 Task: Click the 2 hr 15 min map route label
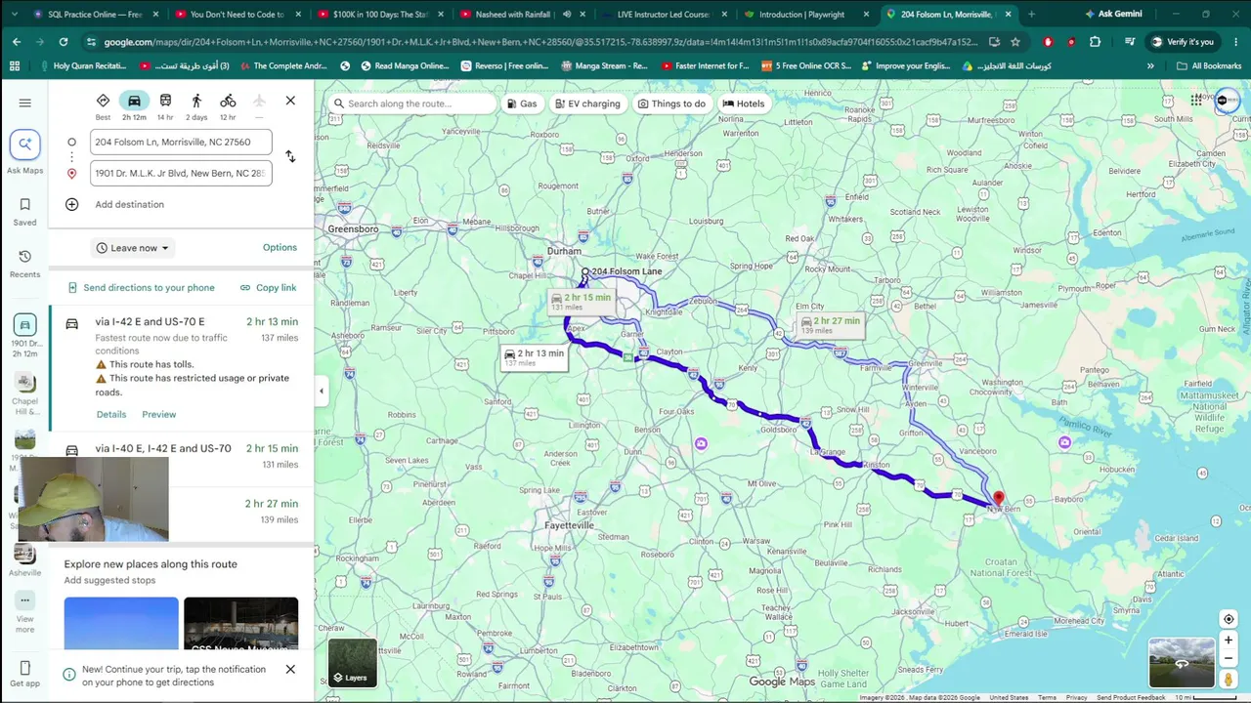[x=582, y=302]
